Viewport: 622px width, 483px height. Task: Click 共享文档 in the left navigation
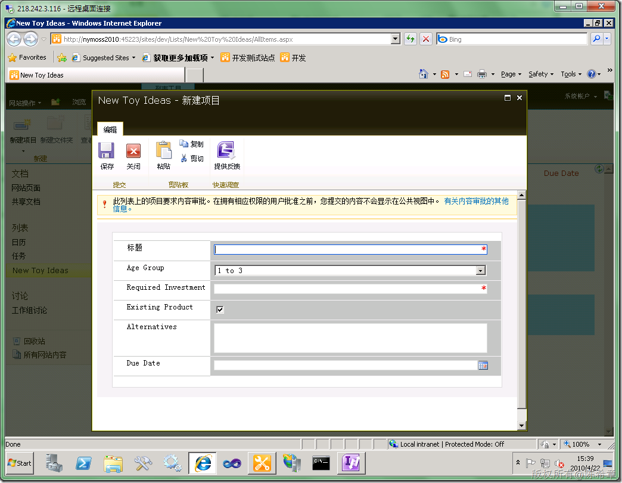(26, 202)
